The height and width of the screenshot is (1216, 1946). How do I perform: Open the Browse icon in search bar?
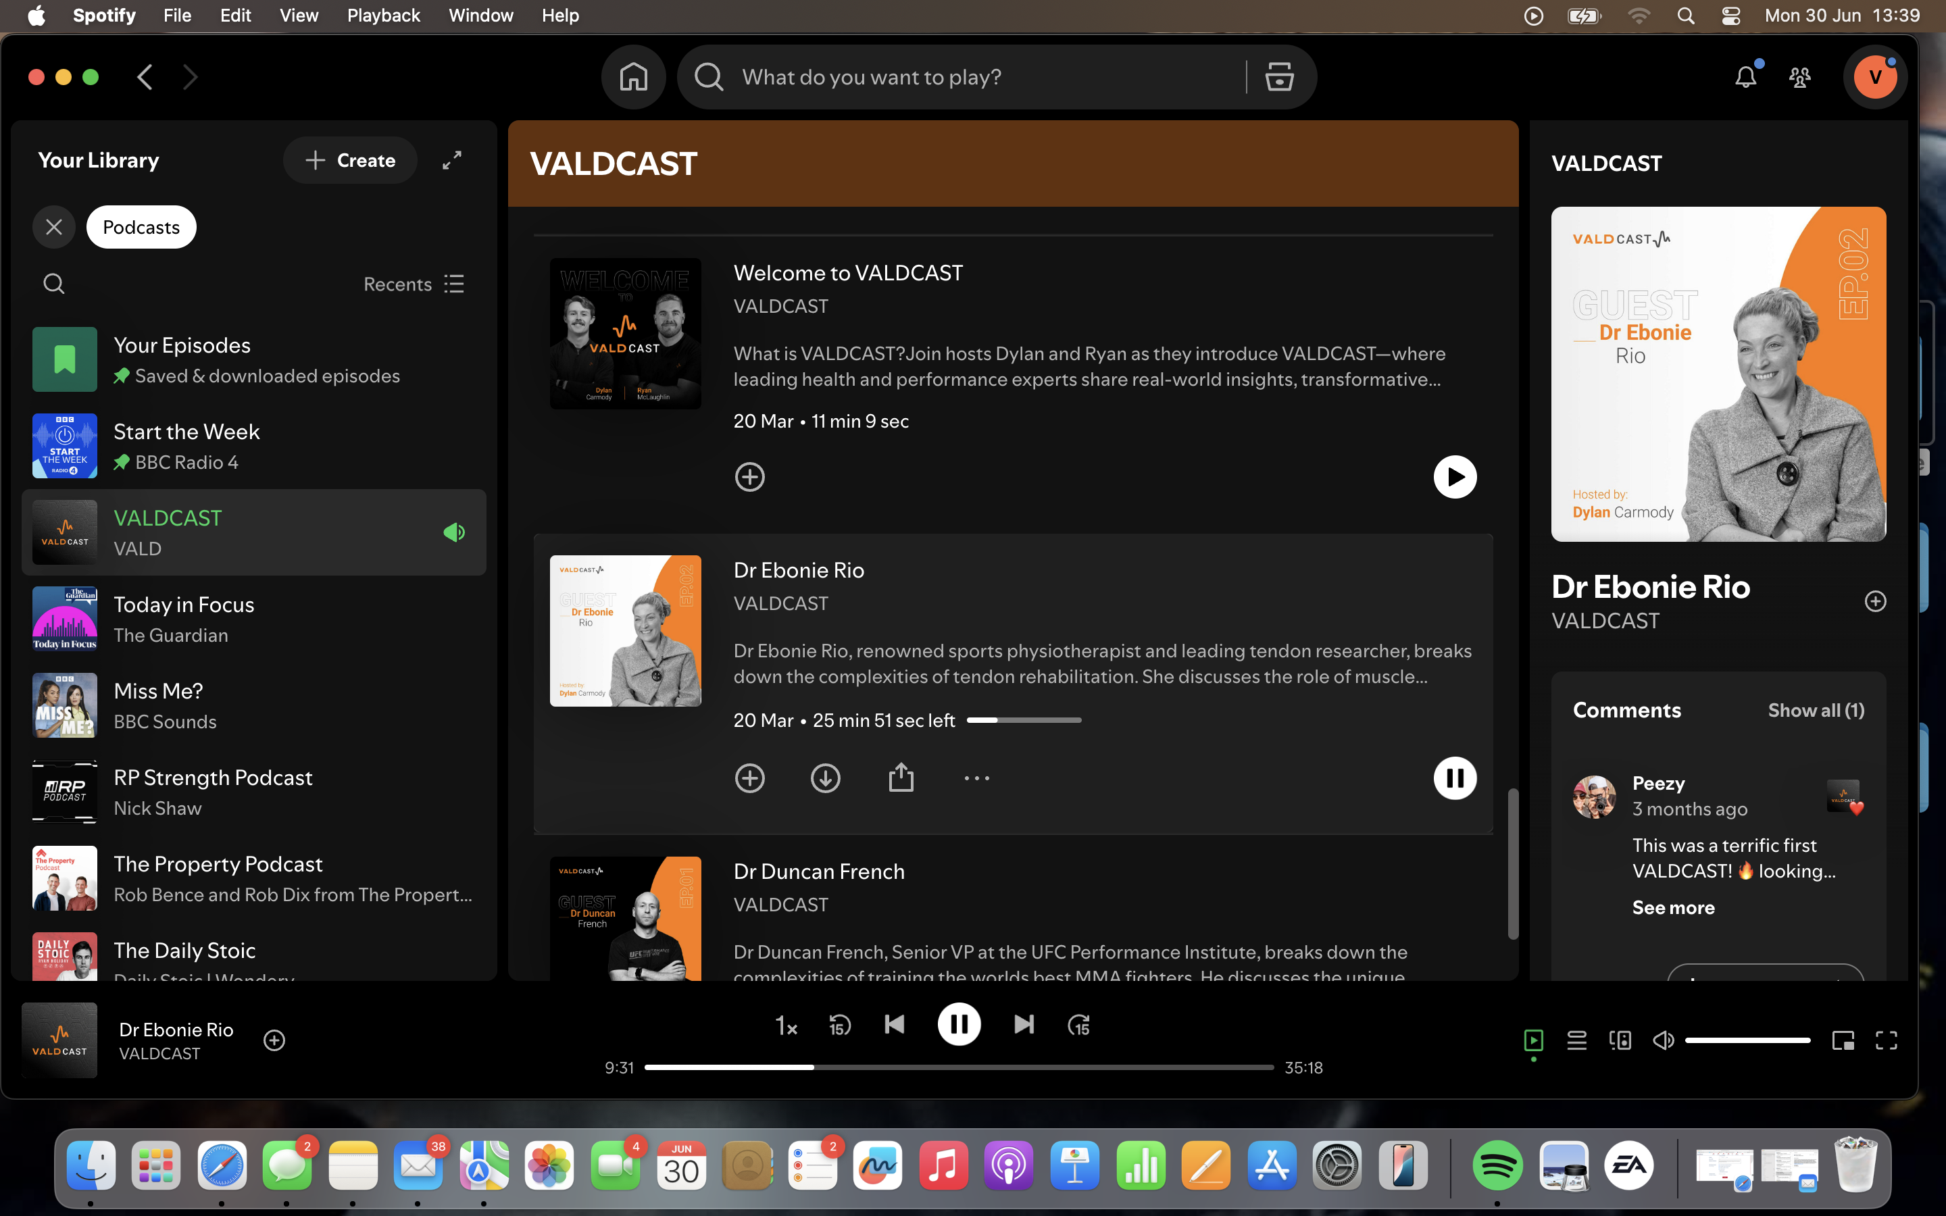1278,77
